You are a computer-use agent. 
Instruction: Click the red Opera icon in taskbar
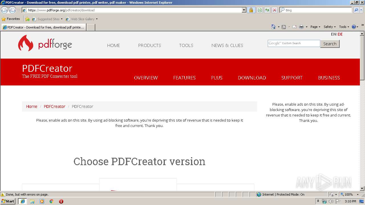61,201
